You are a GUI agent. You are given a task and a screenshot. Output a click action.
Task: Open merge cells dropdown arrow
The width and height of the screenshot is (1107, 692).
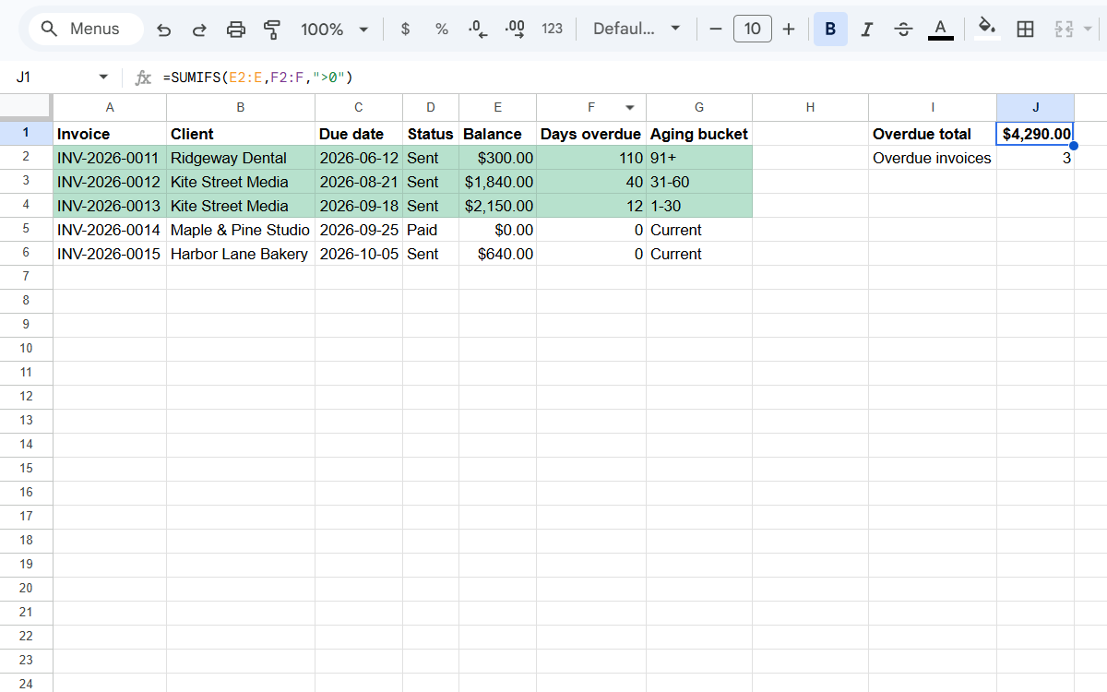[x=1088, y=30]
